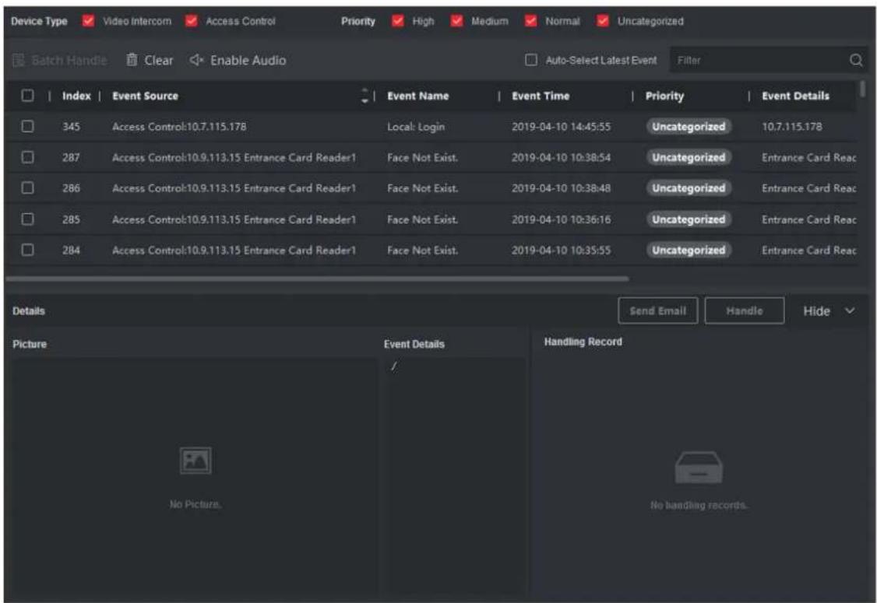Screen dimensions: 877x603
Task: Click the Send Email button
Action: pos(657,310)
